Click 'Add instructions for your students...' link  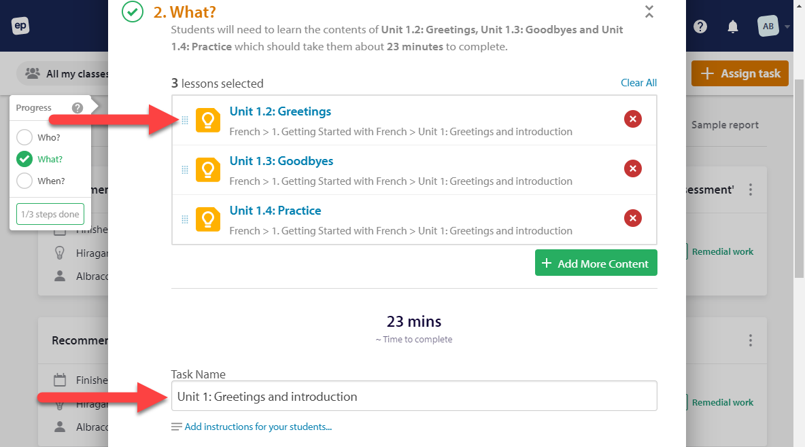tap(258, 427)
